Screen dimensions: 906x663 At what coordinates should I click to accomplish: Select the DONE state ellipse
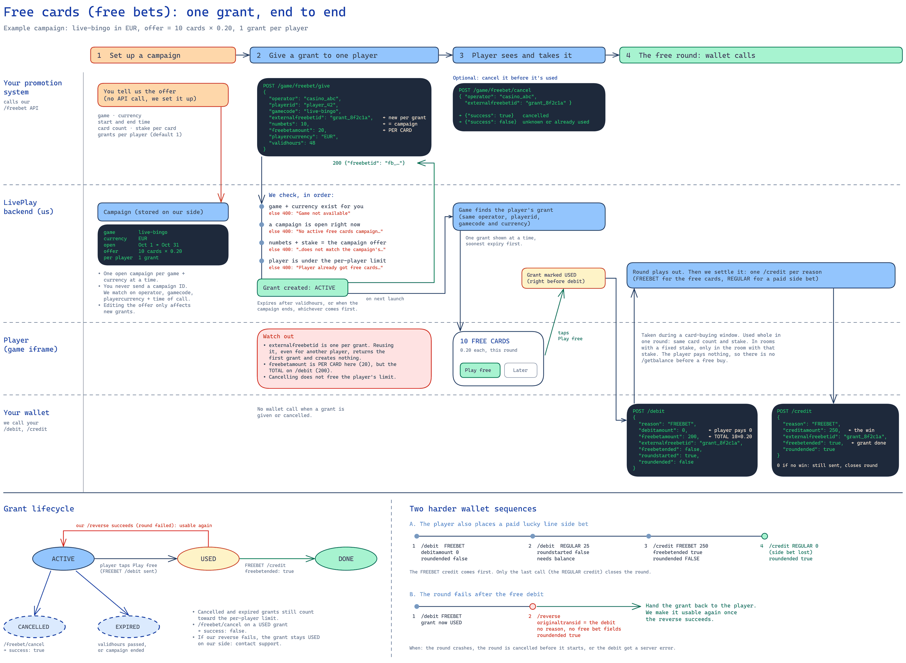pos(346,559)
